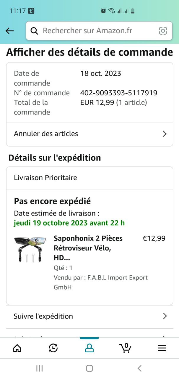
Task: Tap the search magnifier icon
Action: pyautogui.click(x=34, y=31)
